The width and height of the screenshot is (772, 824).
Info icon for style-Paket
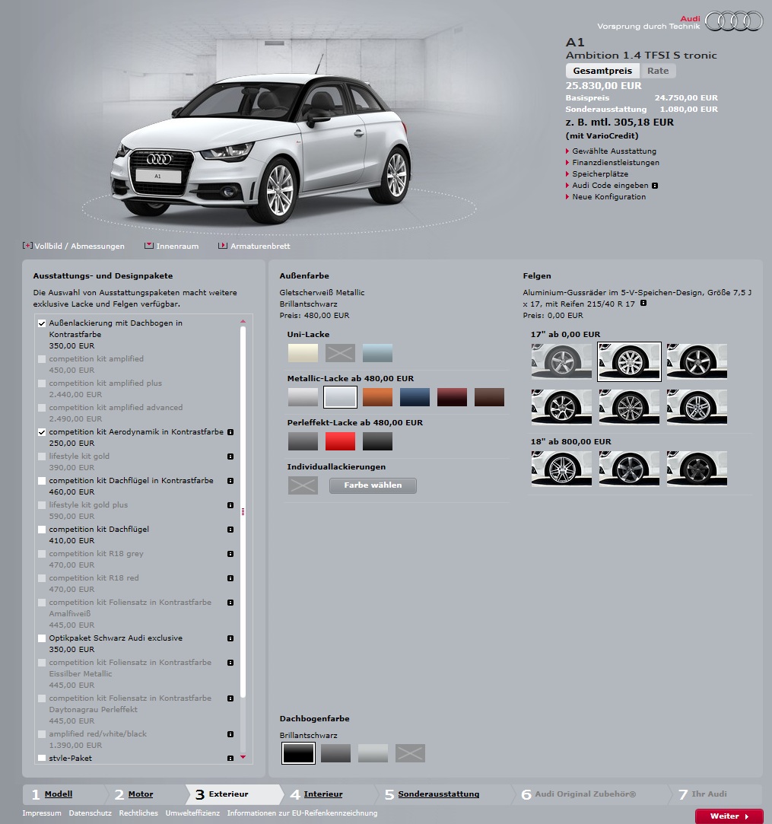230,759
